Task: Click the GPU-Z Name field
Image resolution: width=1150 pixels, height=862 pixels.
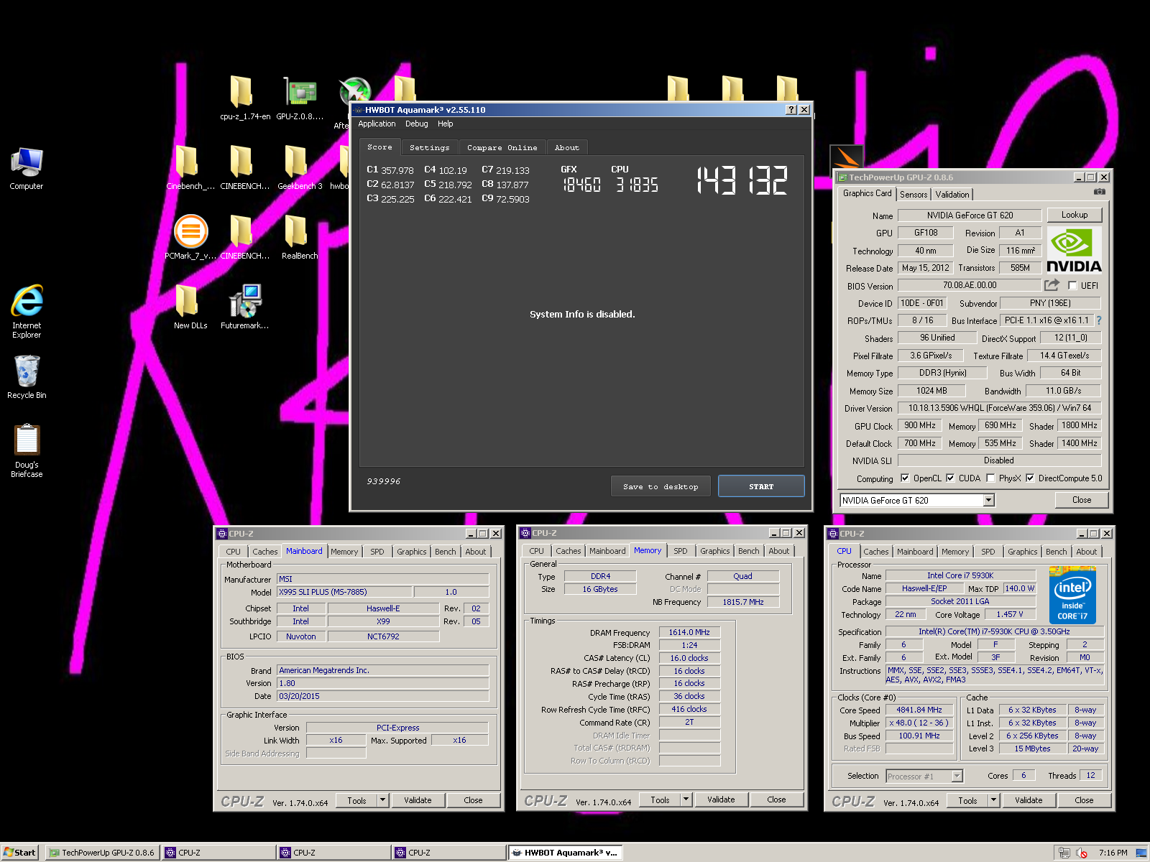Action: [x=970, y=215]
